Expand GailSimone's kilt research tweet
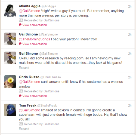Screen dimensions: 136x135 [x=24, y=68]
